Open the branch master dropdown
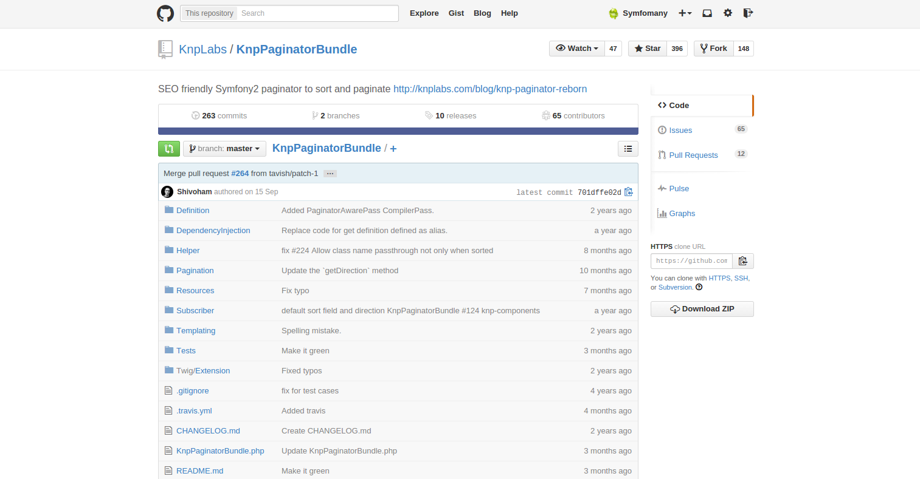The width and height of the screenshot is (920, 479). [224, 149]
